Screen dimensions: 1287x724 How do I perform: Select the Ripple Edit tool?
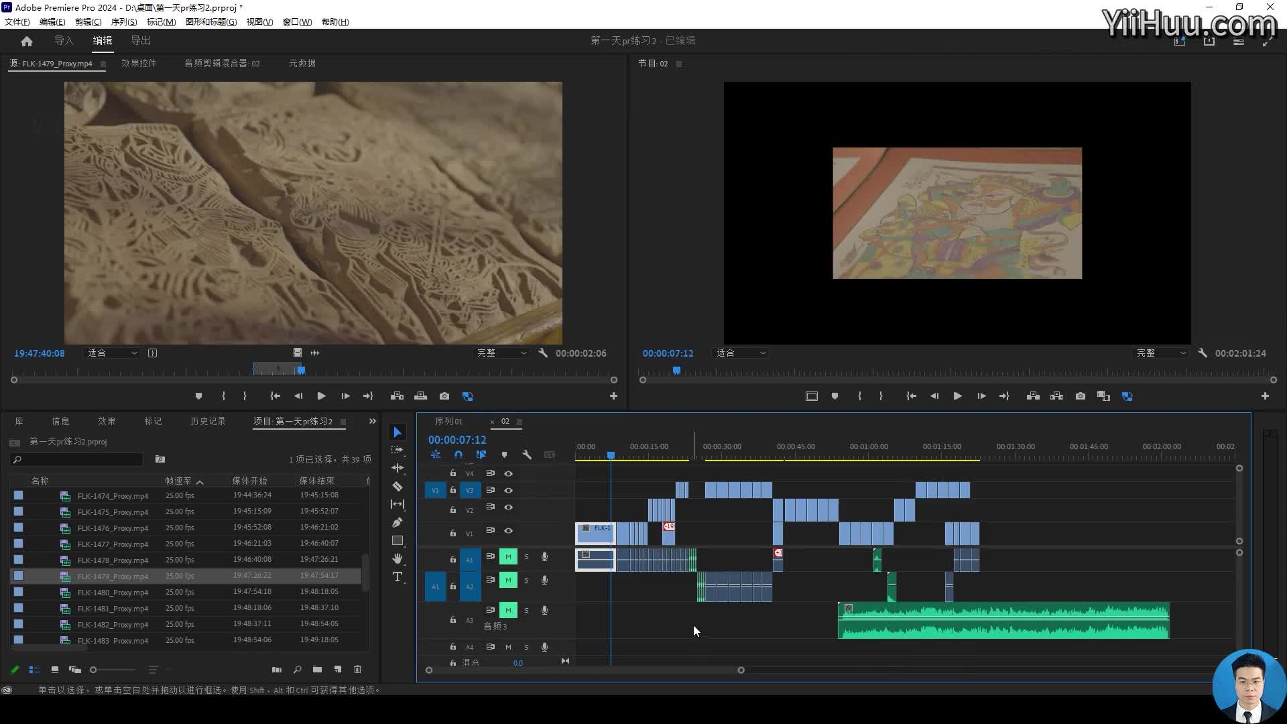click(397, 468)
